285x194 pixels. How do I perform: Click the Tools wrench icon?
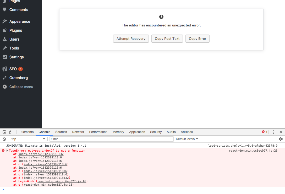tap(5, 48)
